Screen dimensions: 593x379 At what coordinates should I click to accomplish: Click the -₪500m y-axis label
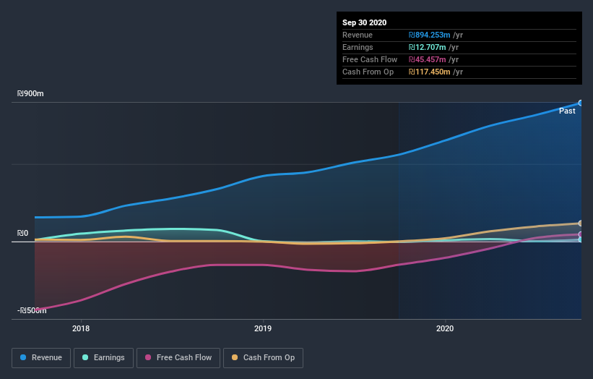(32, 310)
